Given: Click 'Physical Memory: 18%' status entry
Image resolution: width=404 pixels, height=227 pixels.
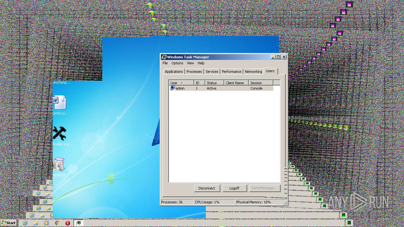Looking at the screenshot, I should point(253,202).
